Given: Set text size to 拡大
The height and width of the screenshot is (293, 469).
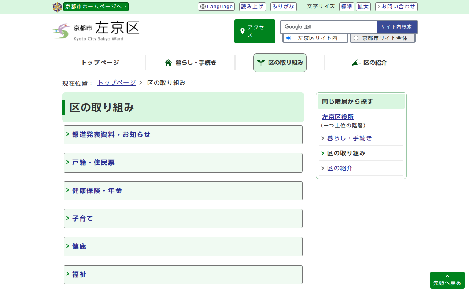Looking at the screenshot, I should pos(363,7).
